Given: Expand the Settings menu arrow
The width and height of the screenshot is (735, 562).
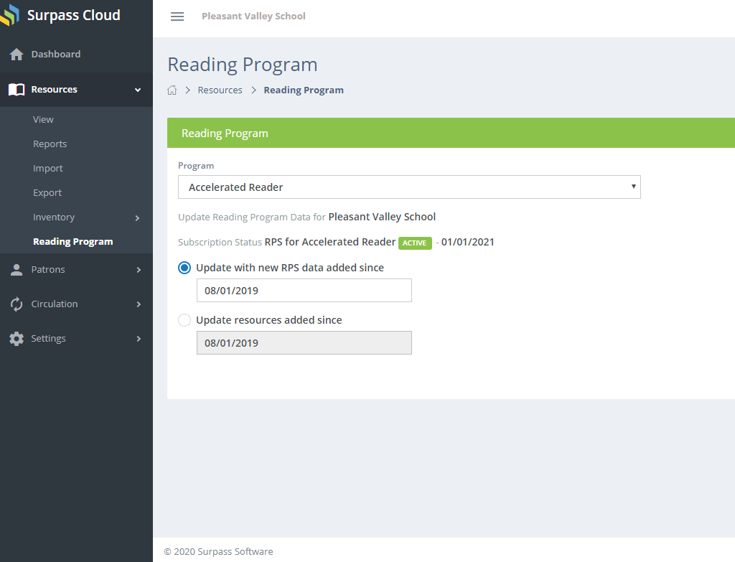Looking at the screenshot, I should (139, 338).
